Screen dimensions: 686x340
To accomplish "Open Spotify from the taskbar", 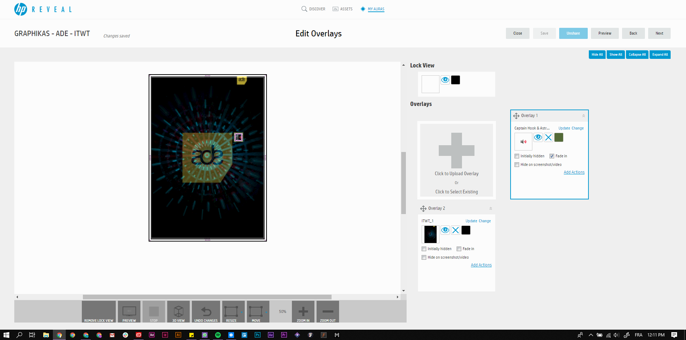I will click(218, 335).
